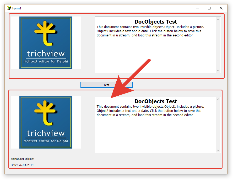Click the scroll-down arrow of the second editor
Screen dimensions: 233x180
tap(218, 150)
